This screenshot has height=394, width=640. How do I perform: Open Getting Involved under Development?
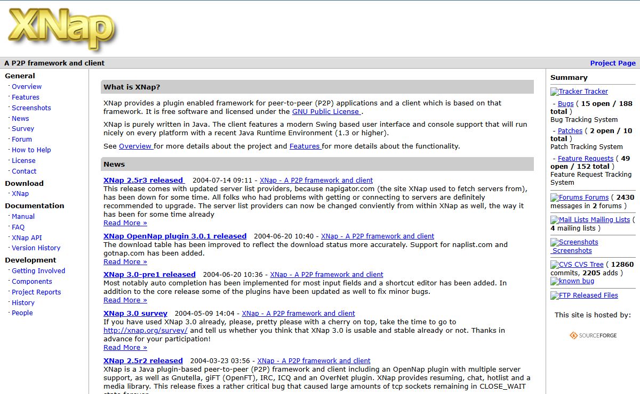(x=38, y=271)
